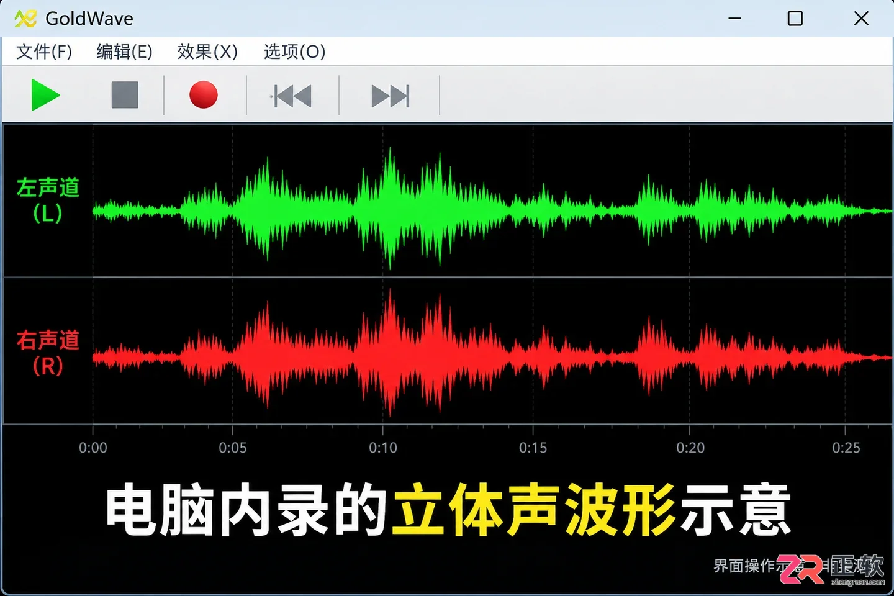Click the 0:00 timeline mark
Viewport: 894px width, 596px height.
pos(93,448)
